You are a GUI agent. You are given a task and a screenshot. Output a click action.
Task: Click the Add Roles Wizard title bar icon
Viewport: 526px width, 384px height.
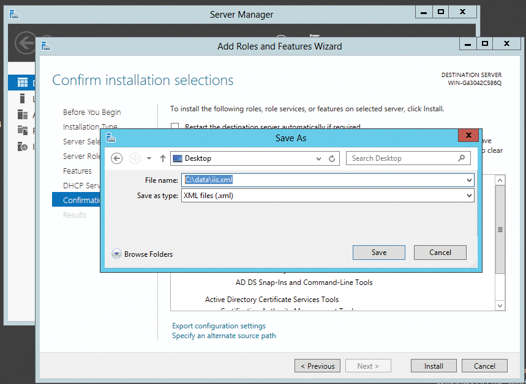tap(46, 46)
